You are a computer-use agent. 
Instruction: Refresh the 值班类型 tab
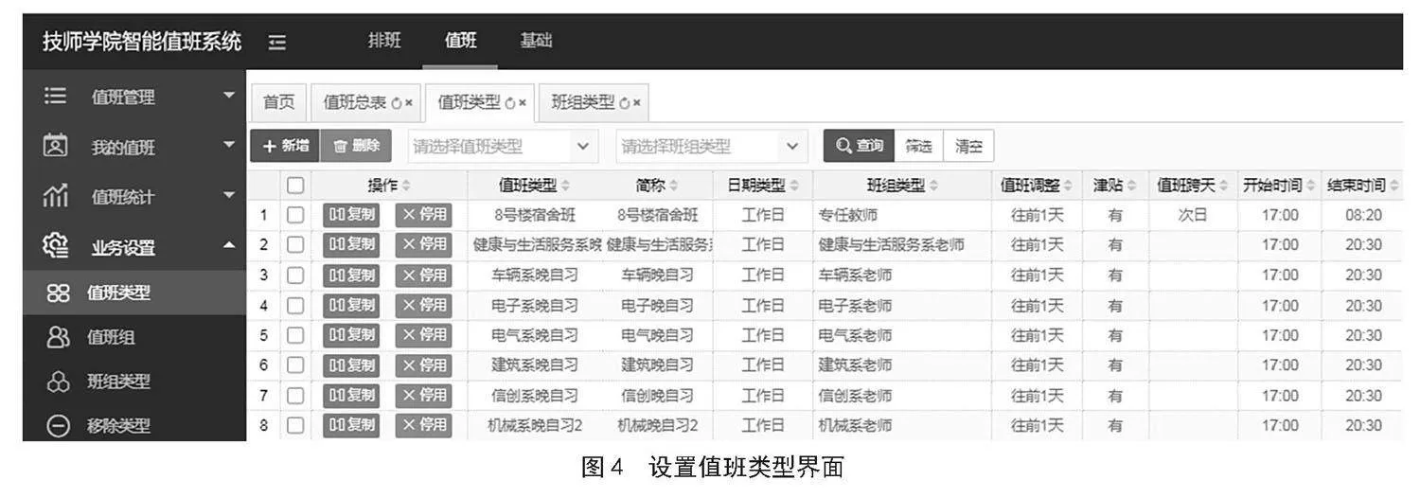click(x=511, y=103)
